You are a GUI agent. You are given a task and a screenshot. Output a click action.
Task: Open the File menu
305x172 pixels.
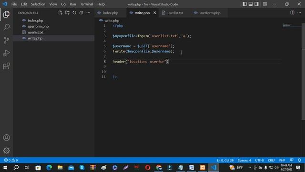[14, 4]
